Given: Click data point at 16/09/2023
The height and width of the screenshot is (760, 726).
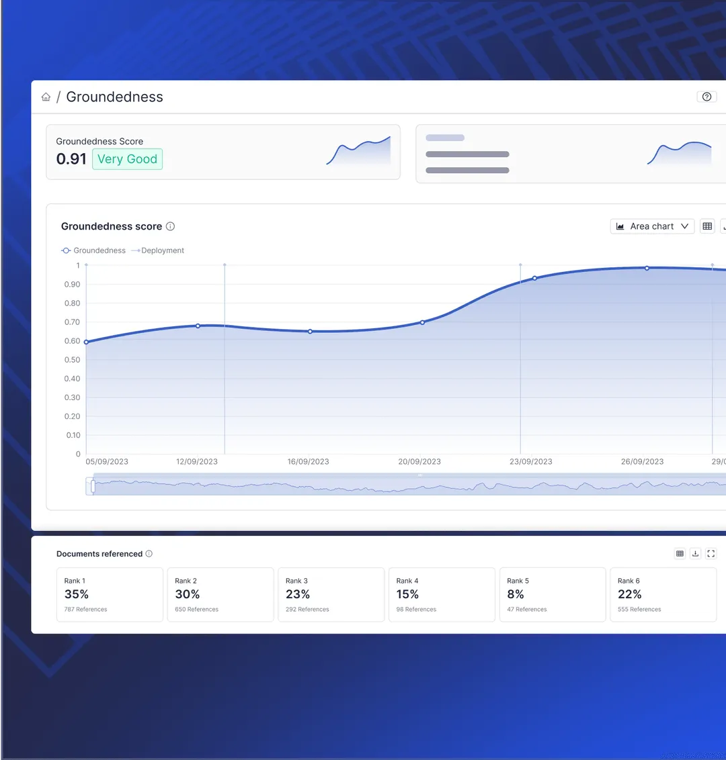Looking at the screenshot, I should pos(310,332).
